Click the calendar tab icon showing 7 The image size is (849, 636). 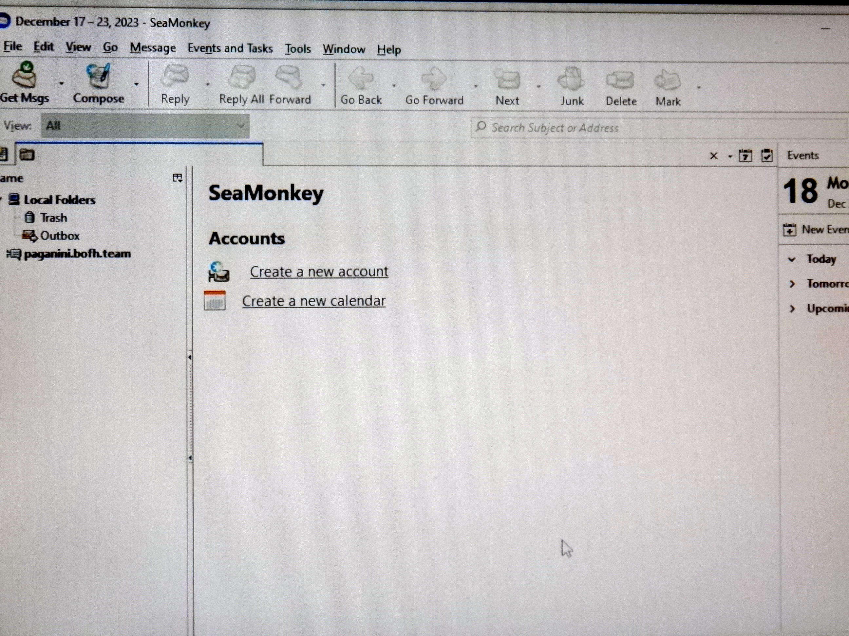click(x=745, y=156)
